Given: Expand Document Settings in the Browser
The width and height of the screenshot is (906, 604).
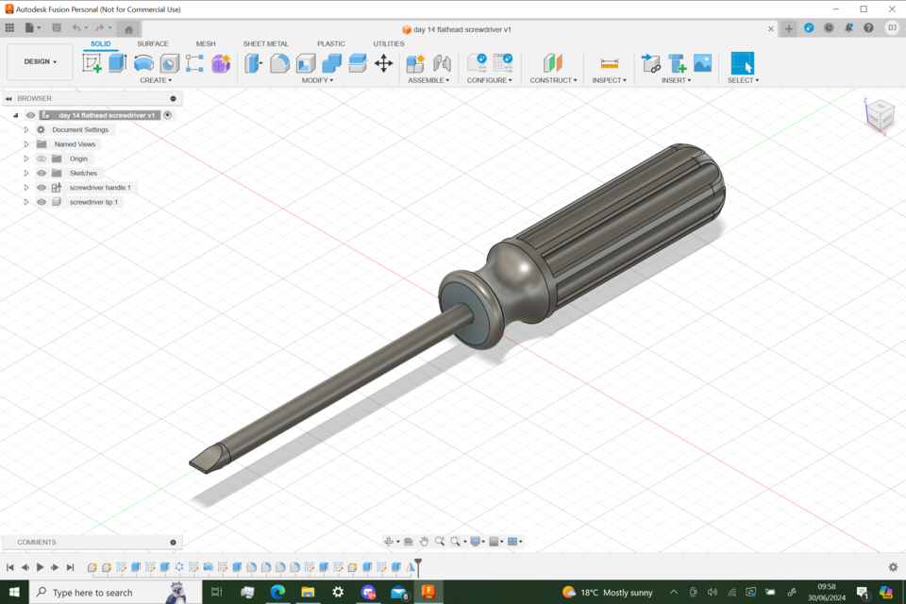Looking at the screenshot, I should [26, 129].
